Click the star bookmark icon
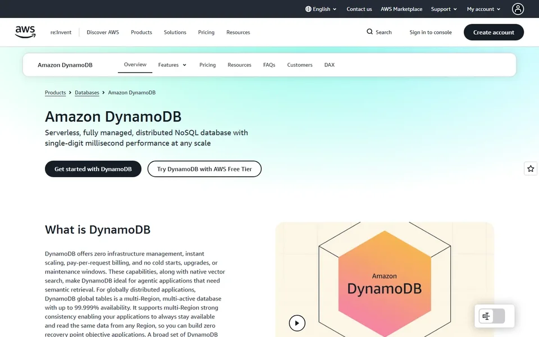Screen dimensions: 539x337 pos(531,168)
